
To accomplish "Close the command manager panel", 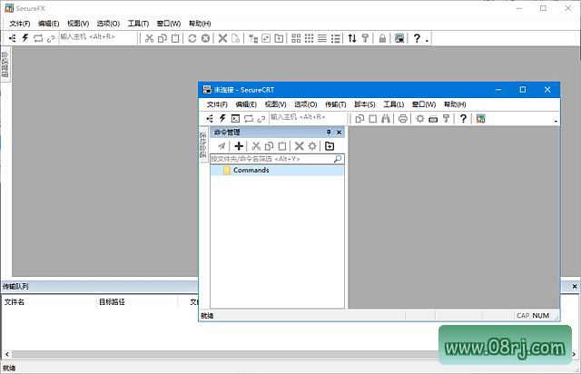I will (340, 133).
